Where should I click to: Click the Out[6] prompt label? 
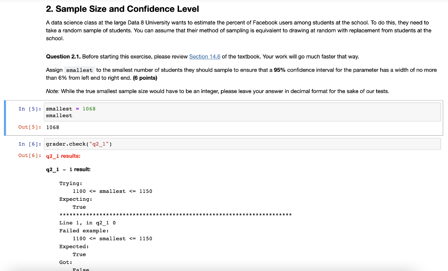[28, 155]
